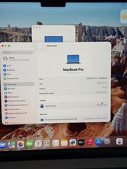
Task: Open Notes from the Dock
Action: [x=64, y=143]
